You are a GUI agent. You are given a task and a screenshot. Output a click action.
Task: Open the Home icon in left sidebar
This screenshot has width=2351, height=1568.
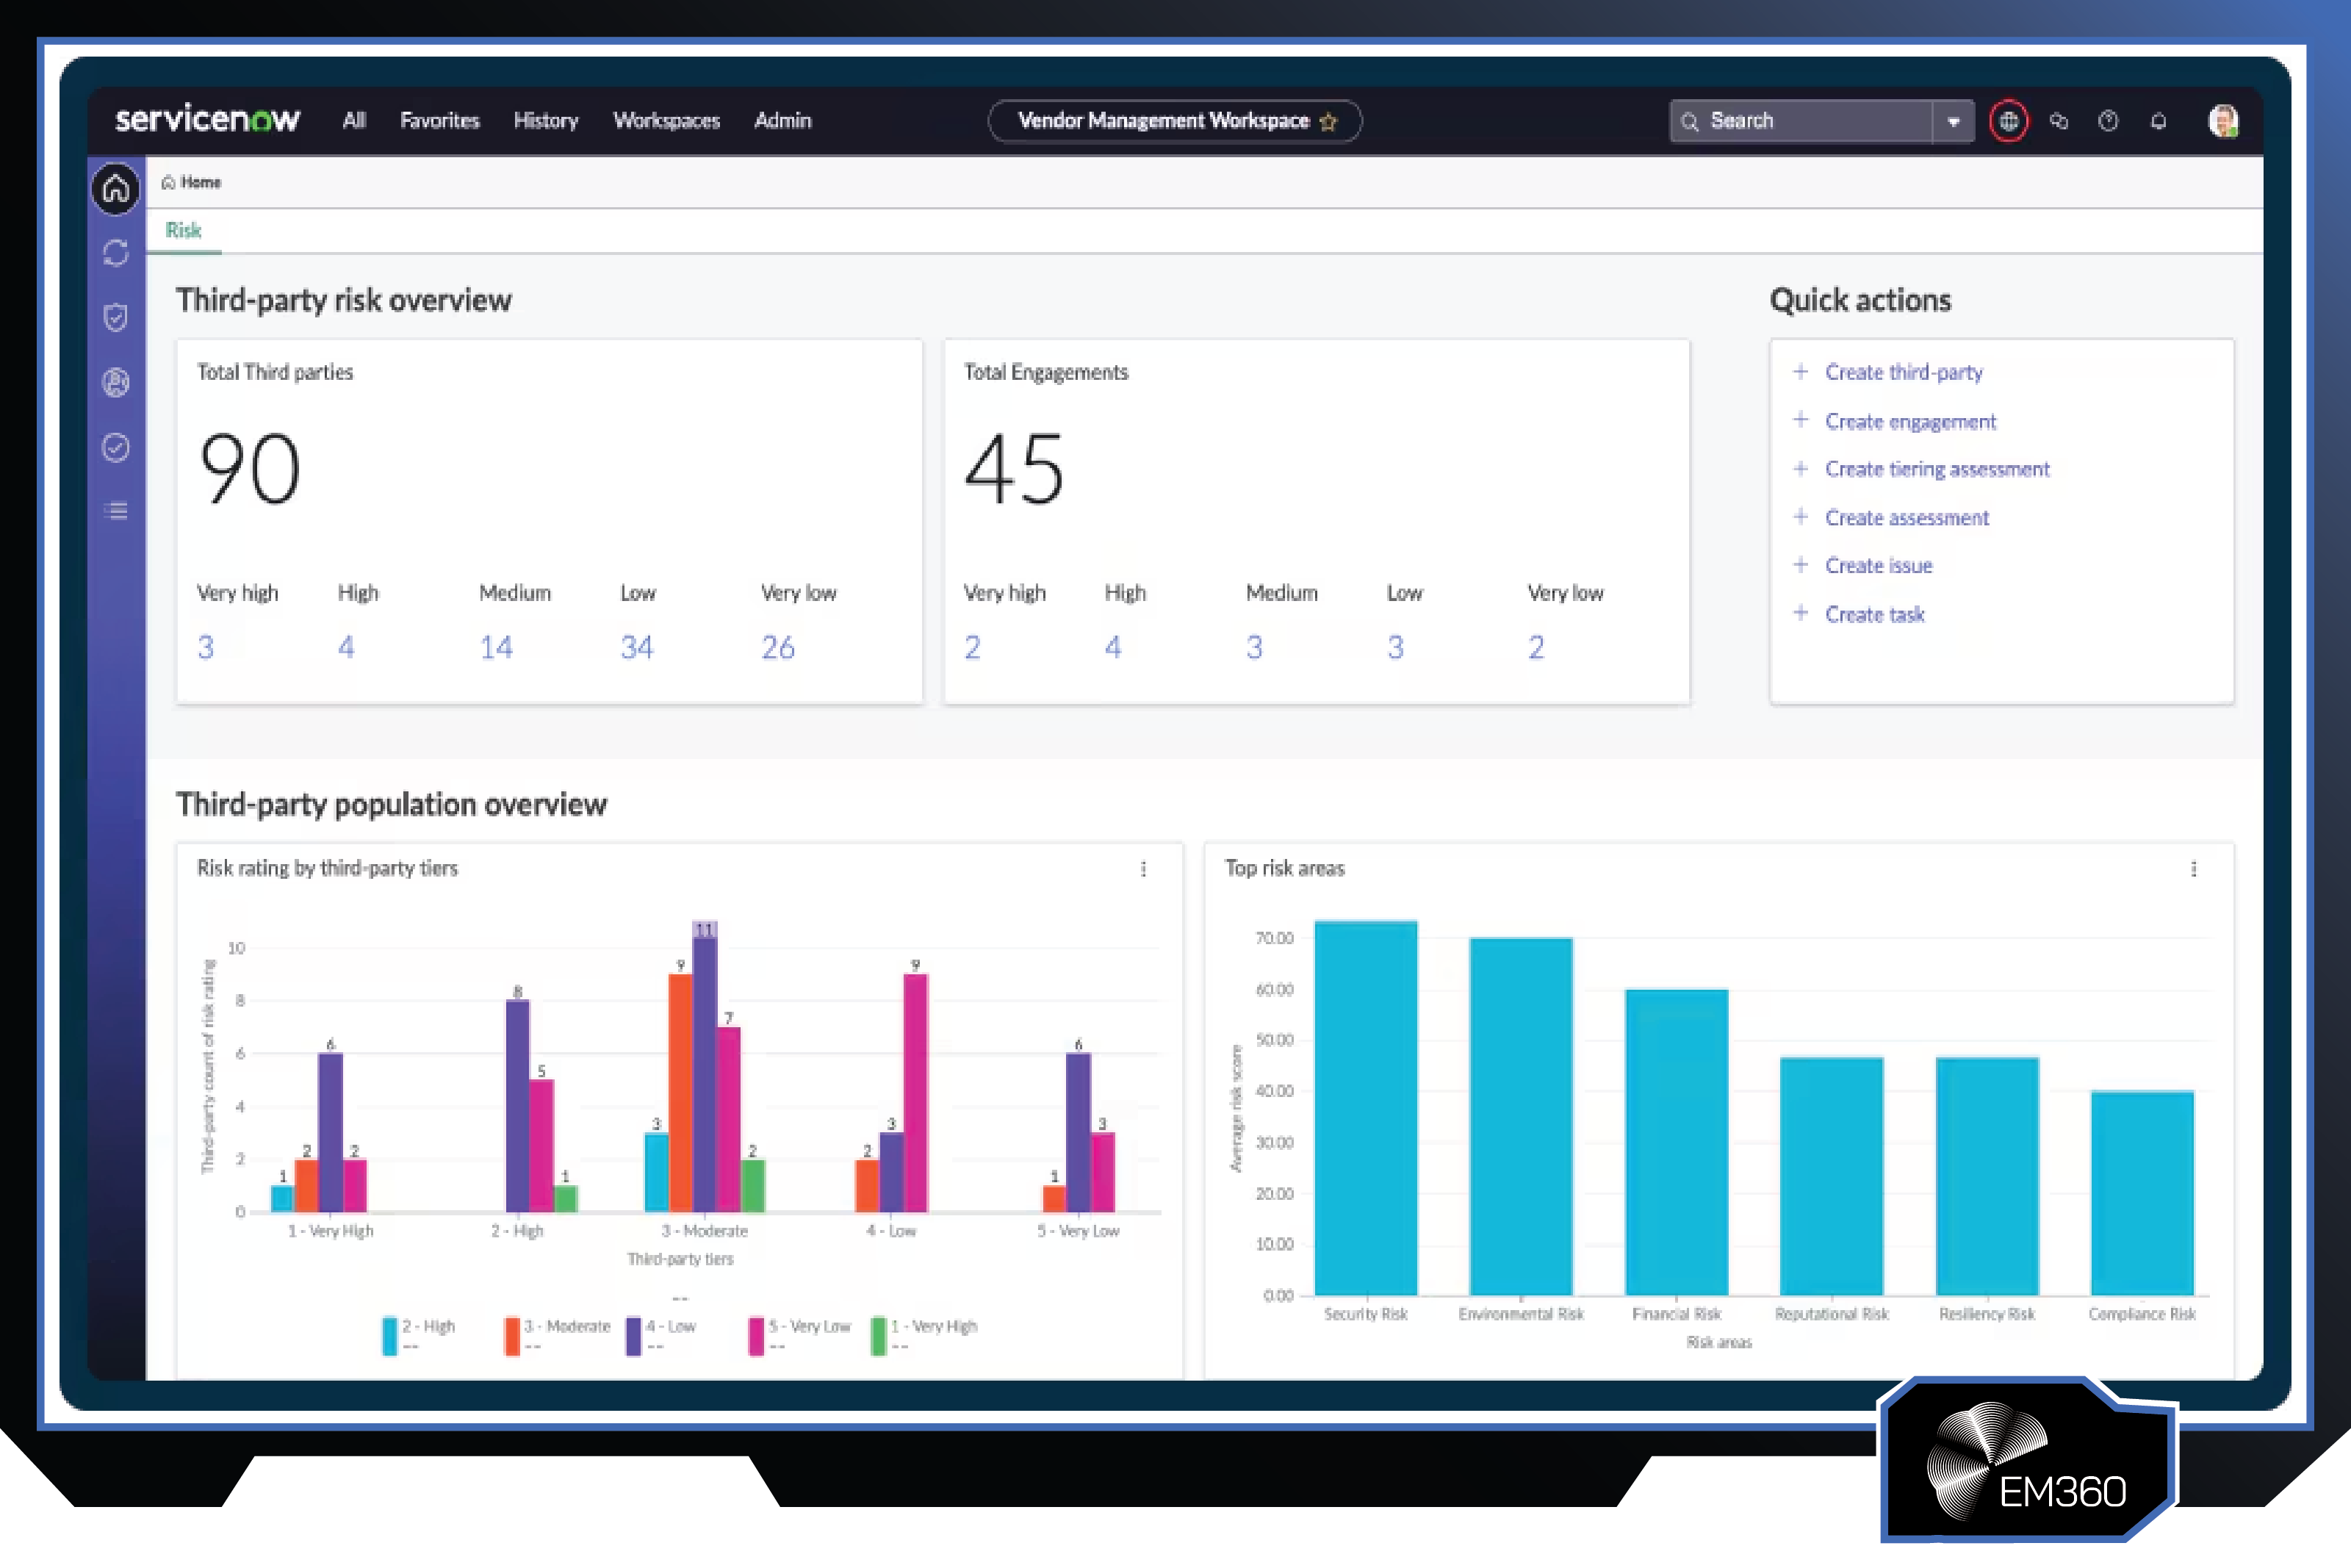(116, 188)
